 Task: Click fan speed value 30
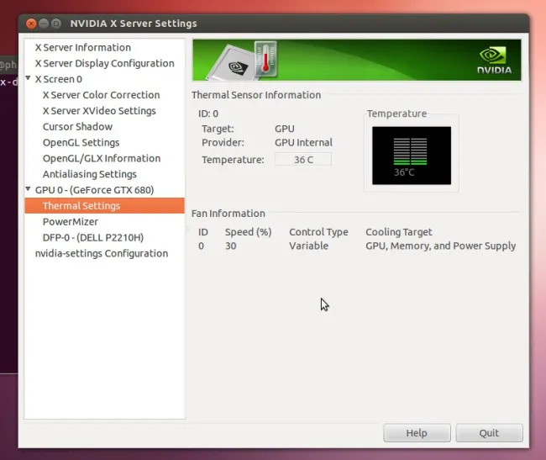click(x=230, y=246)
